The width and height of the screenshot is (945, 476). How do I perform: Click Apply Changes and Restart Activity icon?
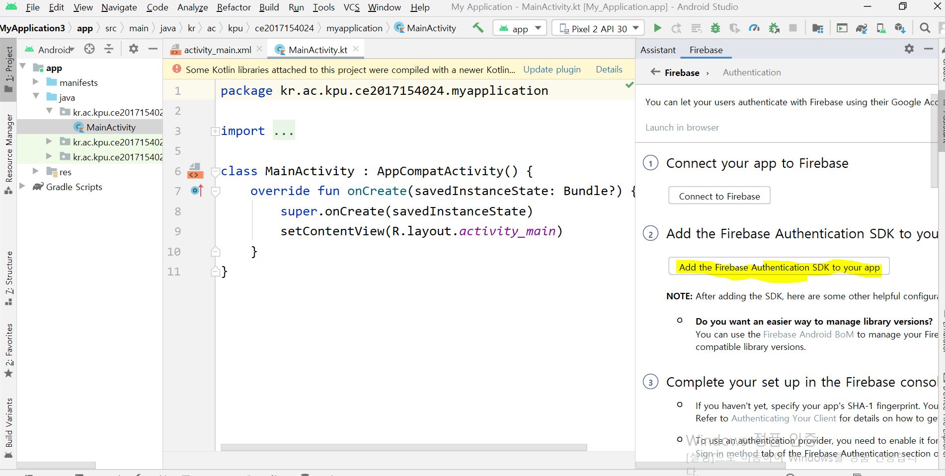(676, 28)
